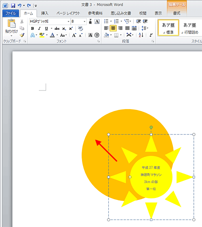
Task: Open the font size dropdown
Action: click(x=84, y=21)
